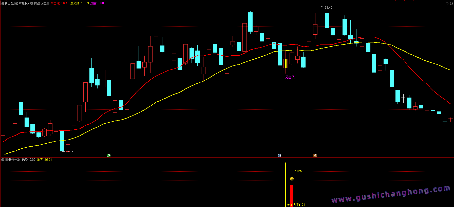
Task: Click the 尾盘伏击主 indicator name
Action: 42,3
